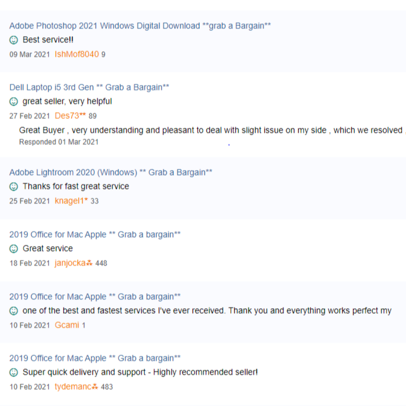Screen dimensions: 406x406
Task: View tydemanc user profile
Action: (73, 387)
